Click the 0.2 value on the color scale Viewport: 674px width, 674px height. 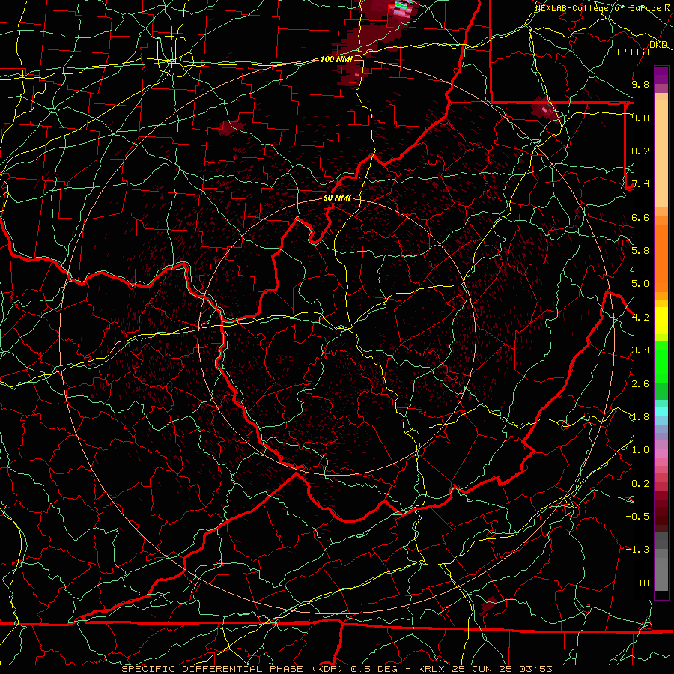640,484
